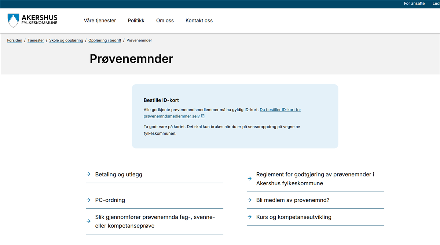Click the arrow icon beside 'Slik gjennomfører prøvenemnda'

pyautogui.click(x=88, y=221)
